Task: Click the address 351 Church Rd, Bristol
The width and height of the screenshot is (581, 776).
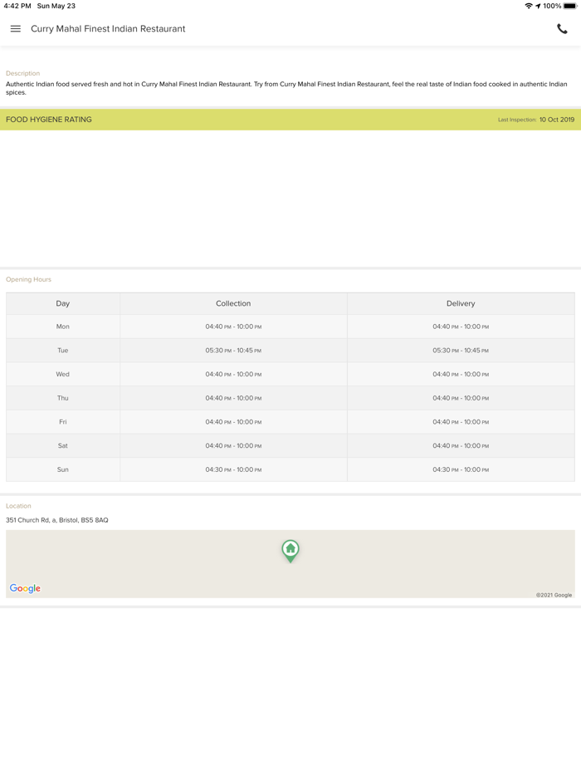Action: click(57, 520)
